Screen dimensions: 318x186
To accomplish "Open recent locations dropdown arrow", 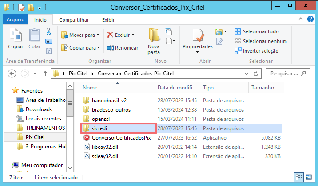I will (35, 74).
